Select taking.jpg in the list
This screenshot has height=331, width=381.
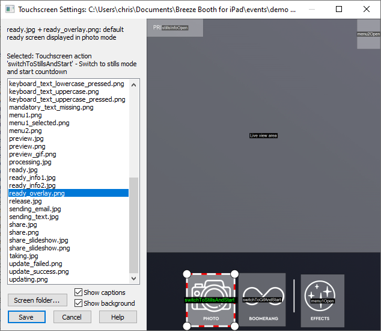69,256
